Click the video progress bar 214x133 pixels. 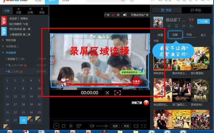(100, 121)
